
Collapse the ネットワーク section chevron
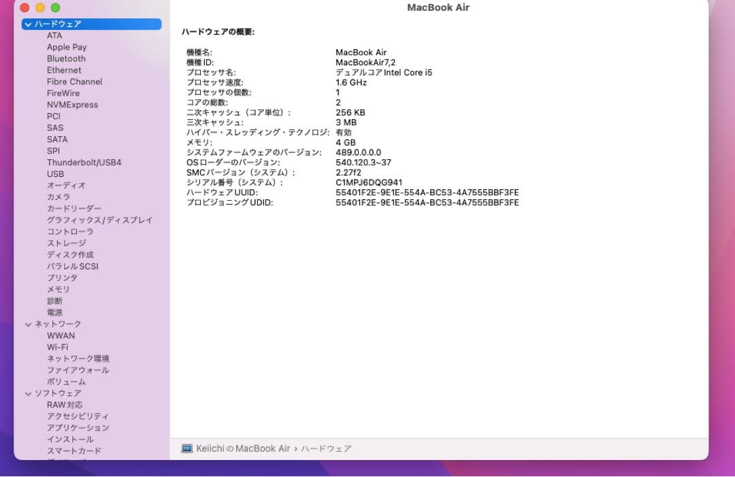(x=28, y=325)
